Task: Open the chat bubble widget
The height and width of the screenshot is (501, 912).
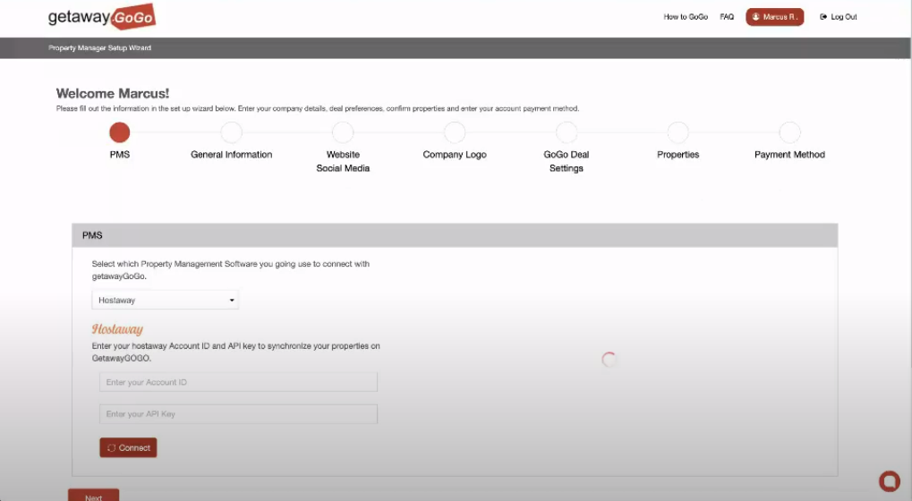Action: tap(890, 480)
